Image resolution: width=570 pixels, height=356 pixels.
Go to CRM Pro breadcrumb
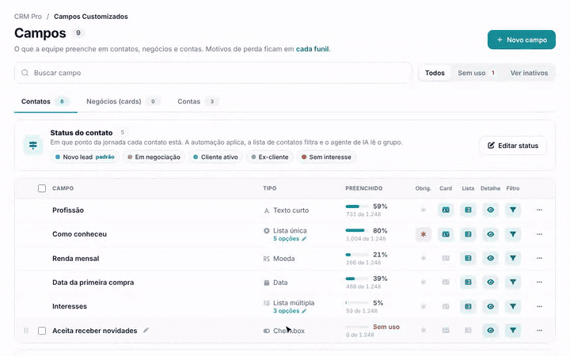click(x=28, y=17)
